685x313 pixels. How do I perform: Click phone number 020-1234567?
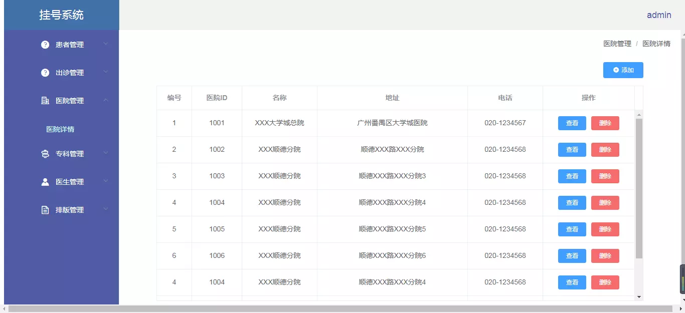pos(505,123)
